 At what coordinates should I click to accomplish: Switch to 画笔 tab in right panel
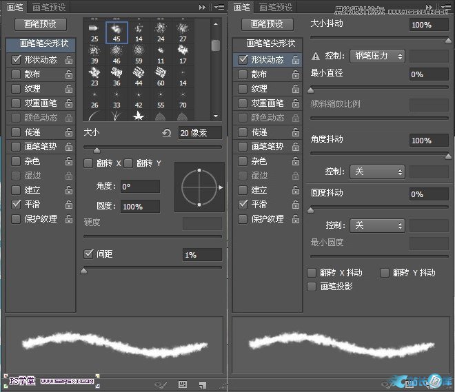click(x=241, y=7)
